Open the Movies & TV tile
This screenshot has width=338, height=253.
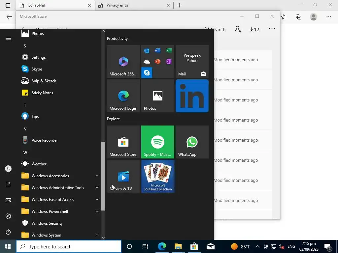pyautogui.click(x=123, y=176)
